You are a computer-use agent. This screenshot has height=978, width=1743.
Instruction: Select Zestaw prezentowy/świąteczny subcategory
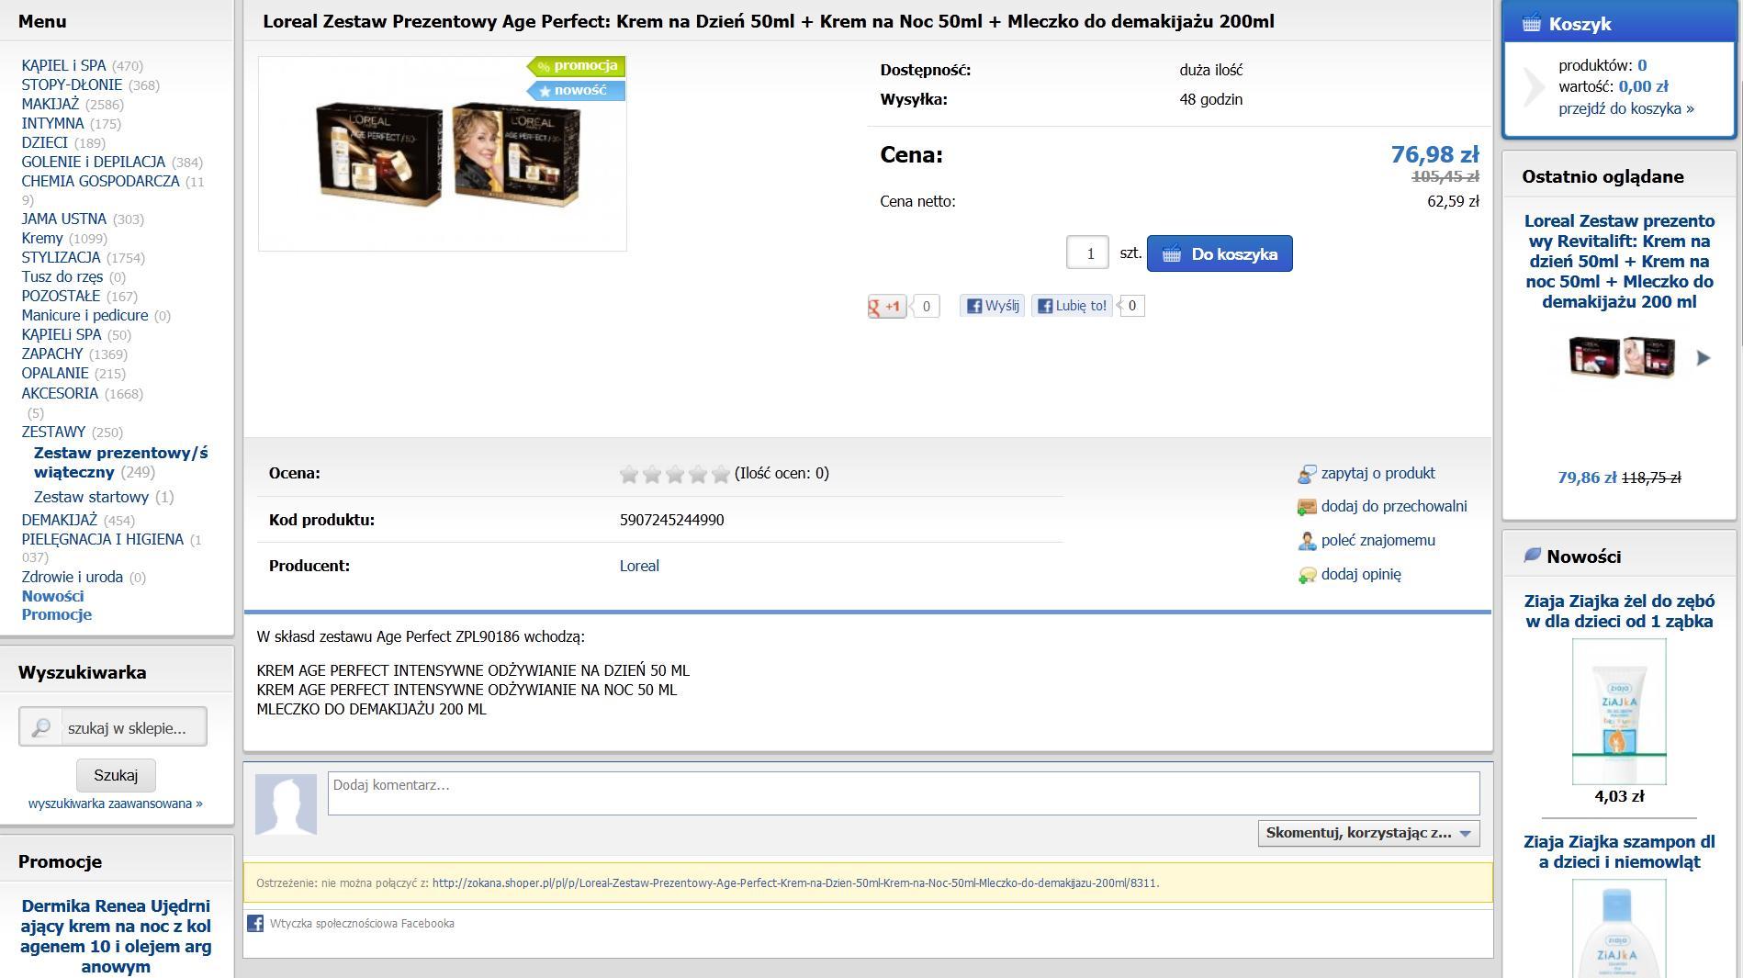[x=121, y=463]
